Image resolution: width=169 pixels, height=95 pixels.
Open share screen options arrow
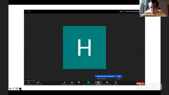click(x=93, y=82)
